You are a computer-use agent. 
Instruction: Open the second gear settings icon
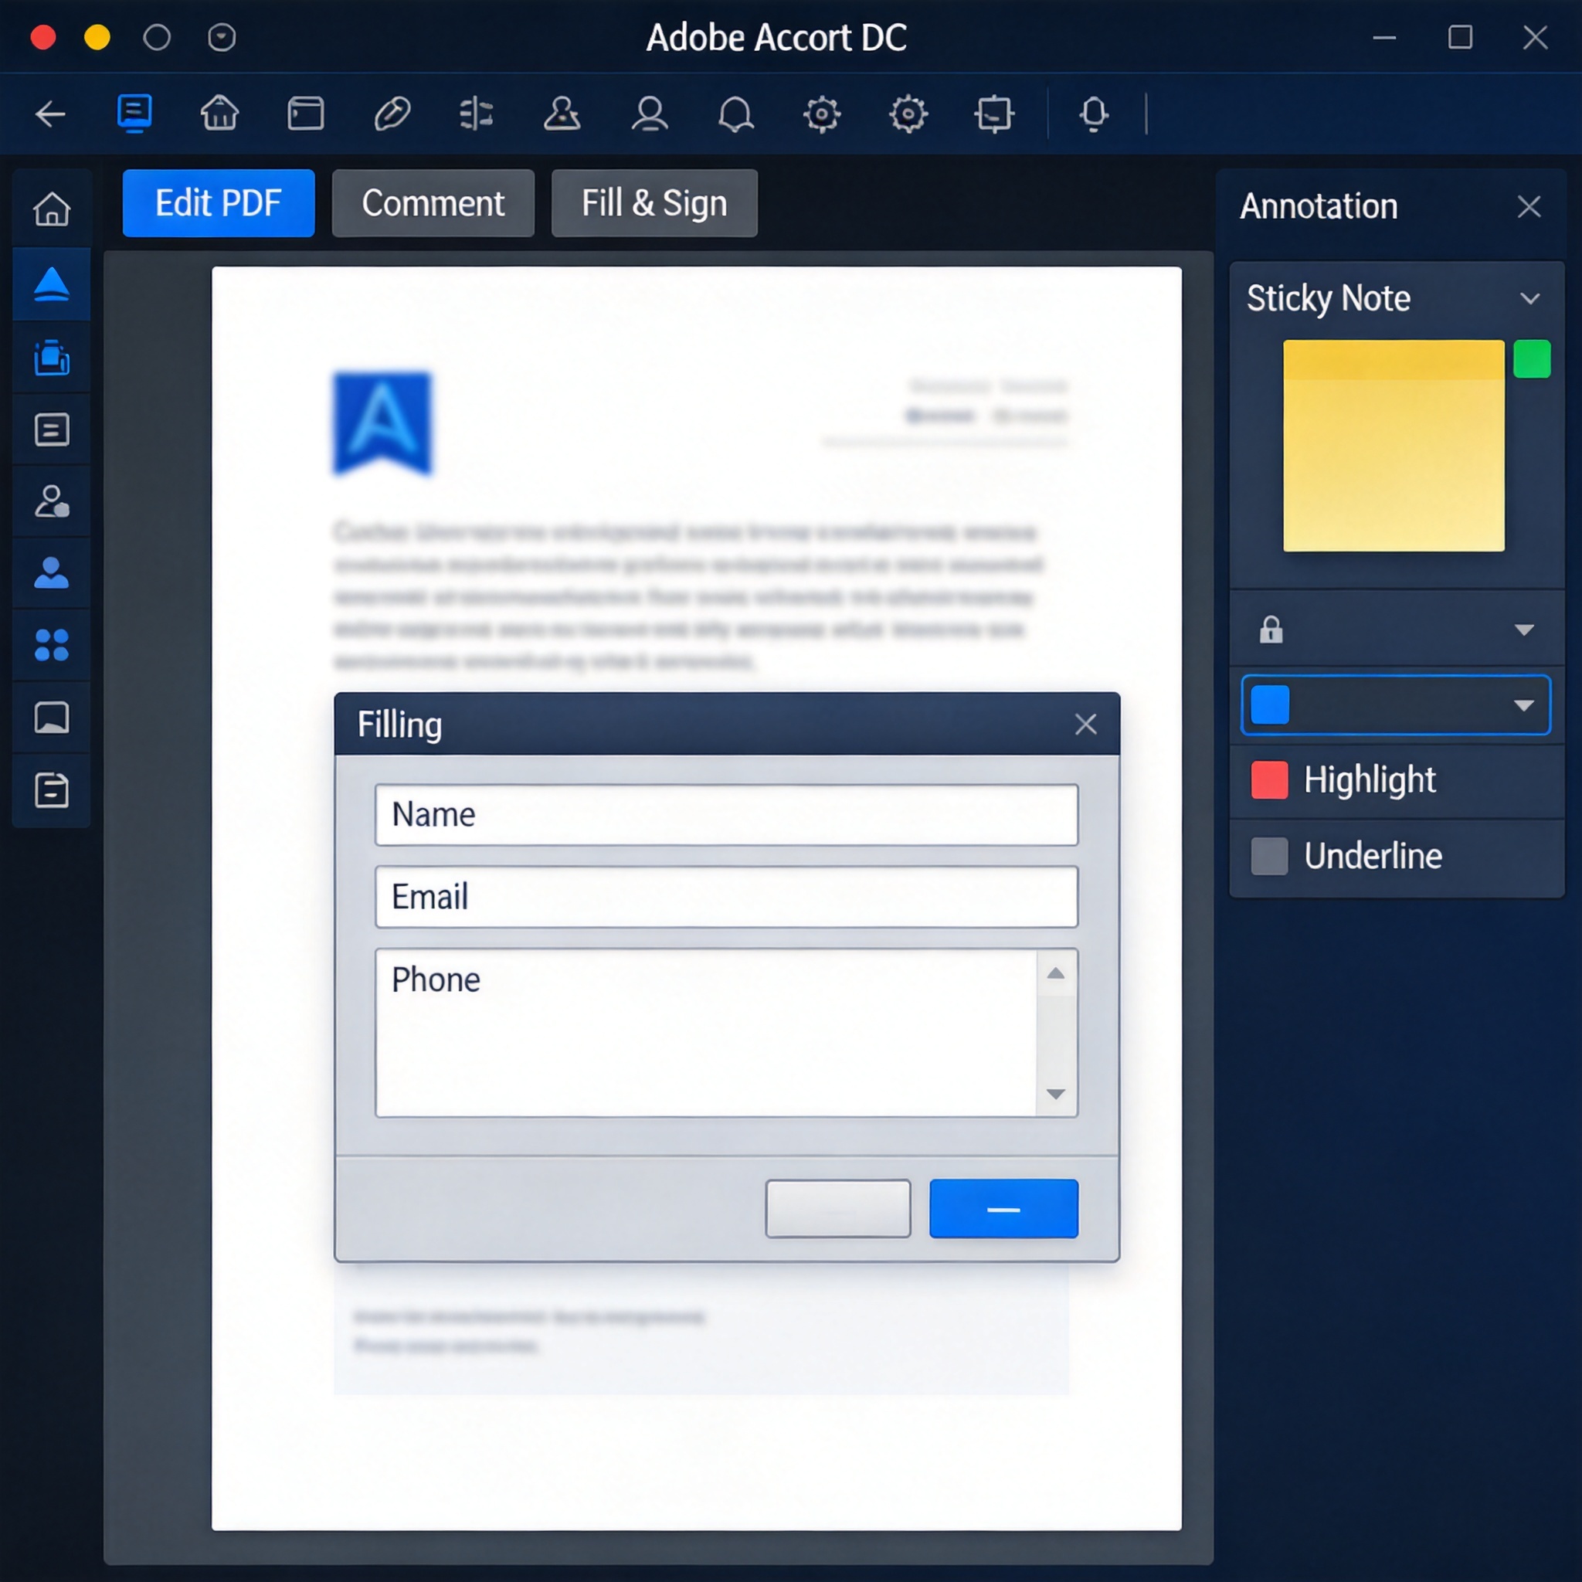(909, 114)
